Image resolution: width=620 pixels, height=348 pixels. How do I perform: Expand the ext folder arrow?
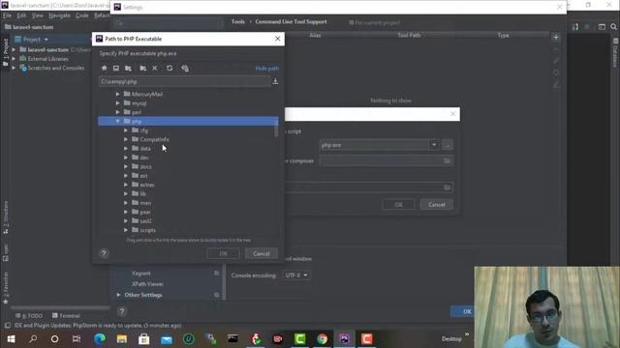(x=126, y=176)
